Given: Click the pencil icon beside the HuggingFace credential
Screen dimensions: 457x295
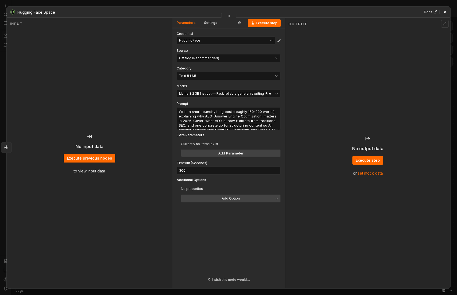Looking at the screenshot, I should coord(279,40).
